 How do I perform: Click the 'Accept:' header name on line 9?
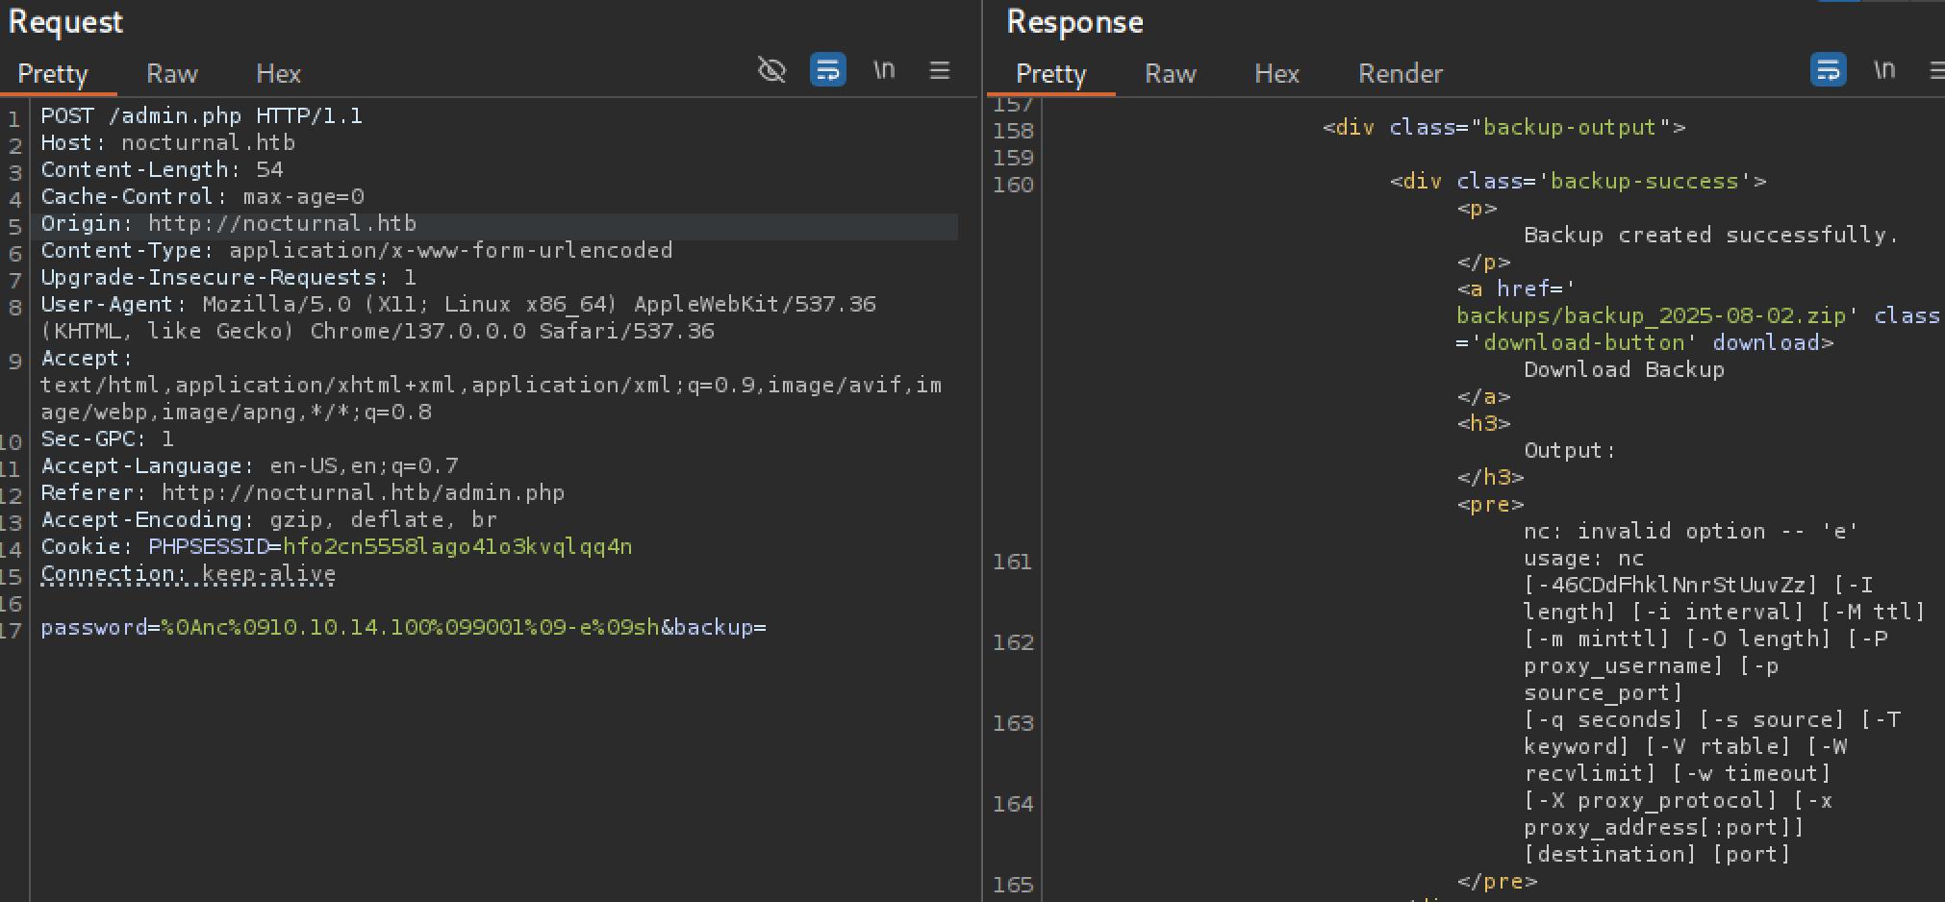(87, 359)
